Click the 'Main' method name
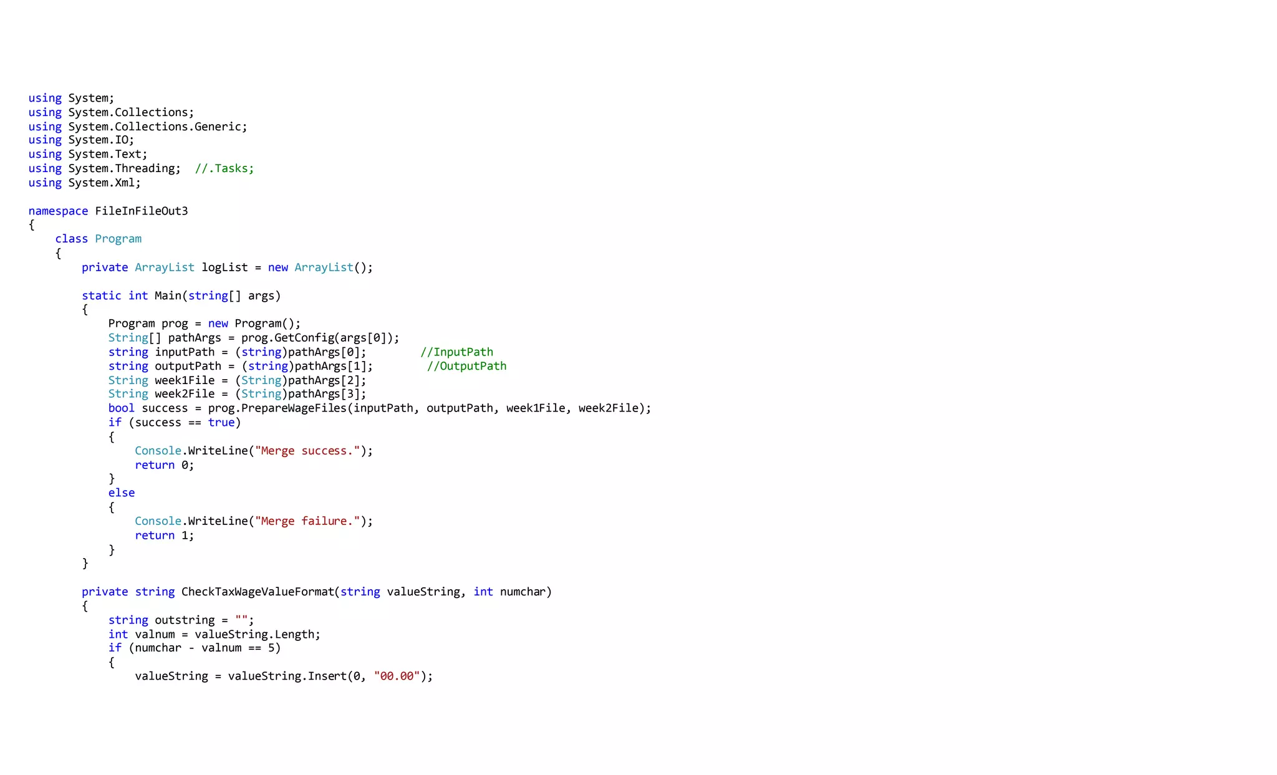The image size is (1277, 775). click(168, 296)
